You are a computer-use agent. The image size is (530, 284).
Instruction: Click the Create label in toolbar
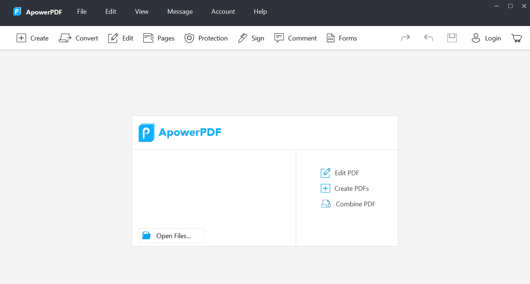[x=39, y=38]
